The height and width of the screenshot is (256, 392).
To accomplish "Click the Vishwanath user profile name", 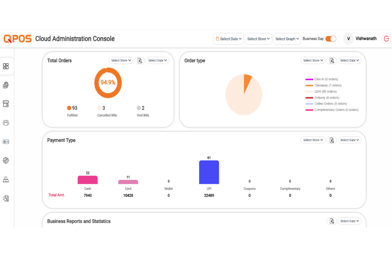I will (366, 39).
